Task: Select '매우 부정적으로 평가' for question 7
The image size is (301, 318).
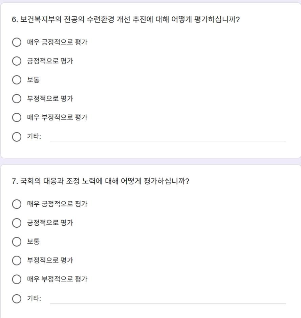Action: point(17,279)
